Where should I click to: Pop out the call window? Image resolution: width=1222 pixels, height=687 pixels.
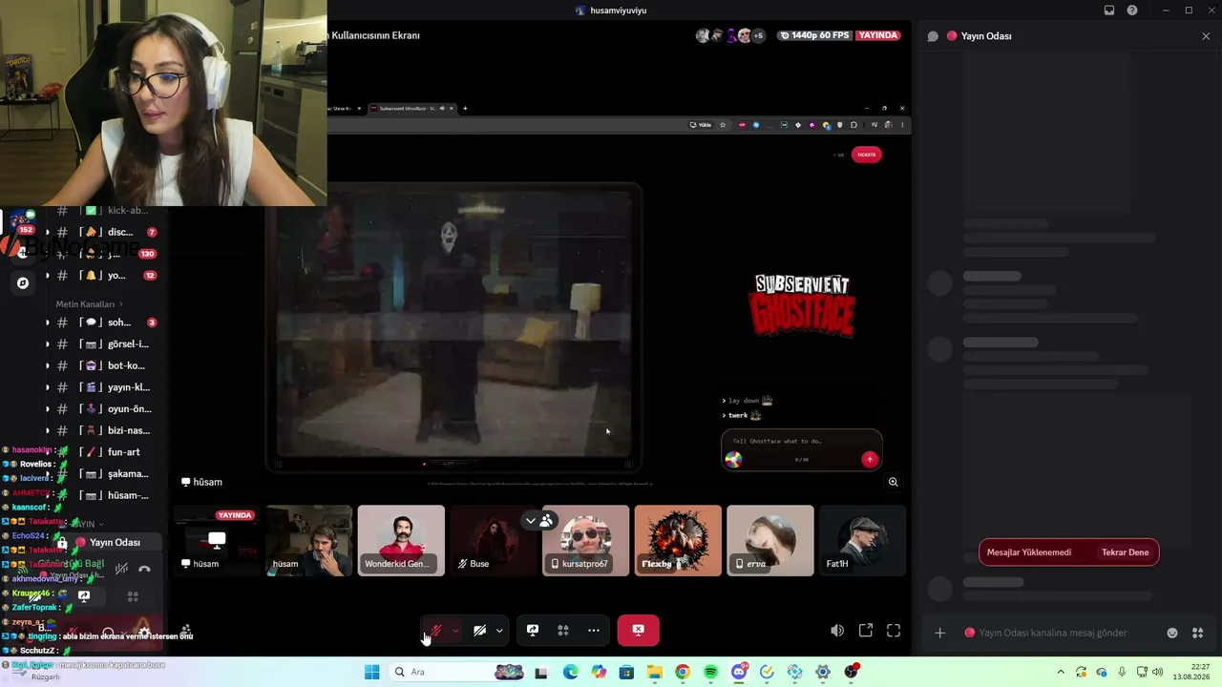[866, 630]
